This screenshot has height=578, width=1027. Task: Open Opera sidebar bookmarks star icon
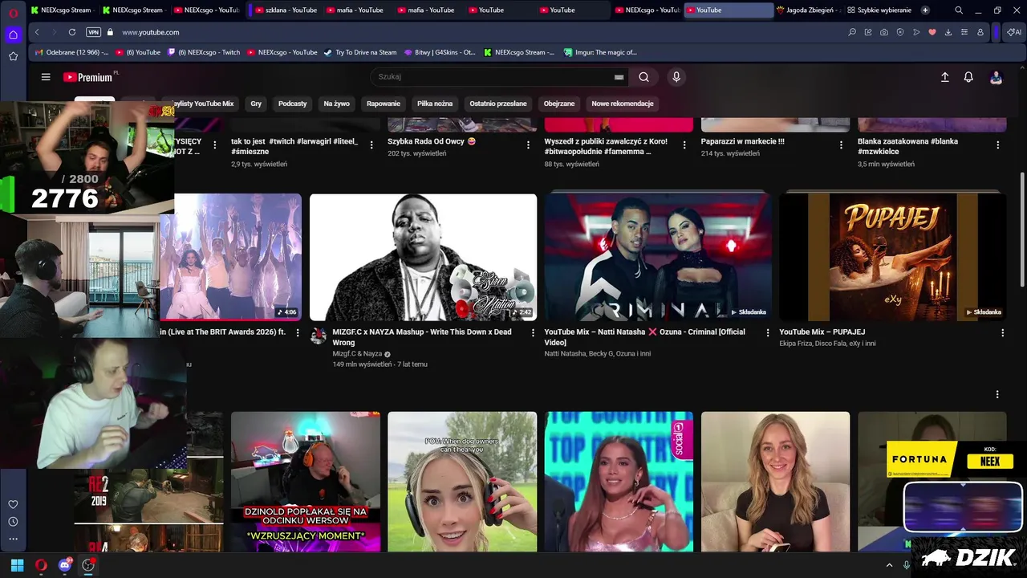coord(14,56)
